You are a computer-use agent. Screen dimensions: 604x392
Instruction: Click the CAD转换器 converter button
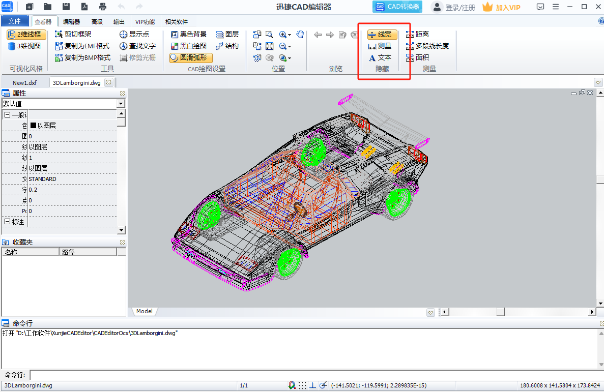pyautogui.click(x=397, y=7)
